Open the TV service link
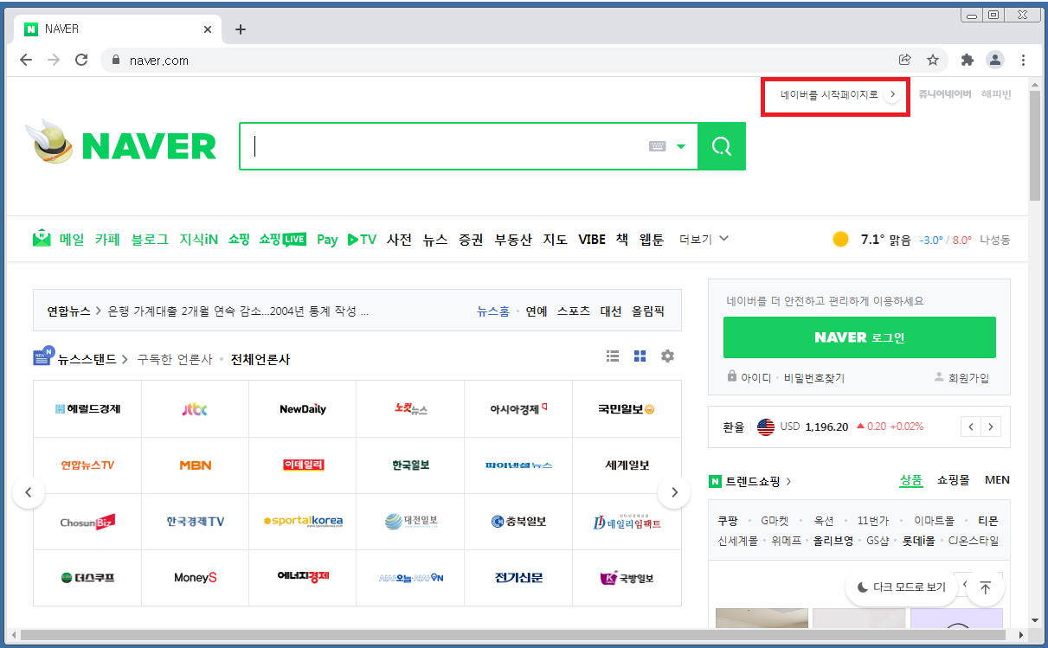Viewport: 1048px width, 648px height. 362,239
